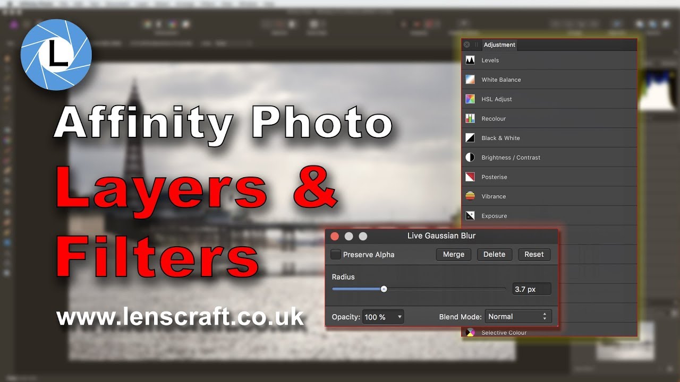Switch to the Adjustment tab
The width and height of the screenshot is (680, 382).
pyautogui.click(x=499, y=45)
